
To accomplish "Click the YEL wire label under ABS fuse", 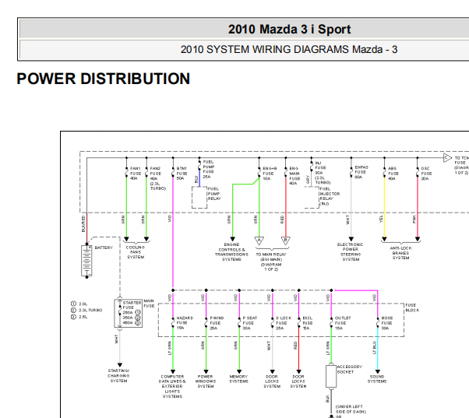I will [x=381, y=219].
